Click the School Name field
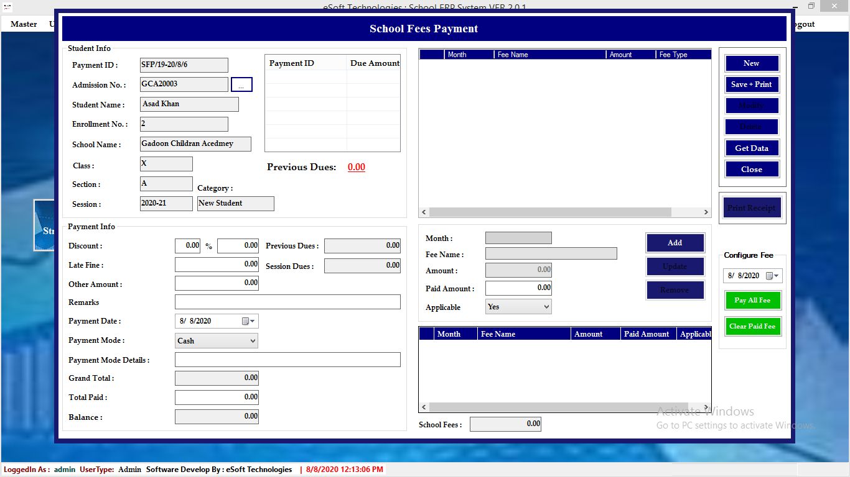The image size is (850, 477). coord(195,144)
